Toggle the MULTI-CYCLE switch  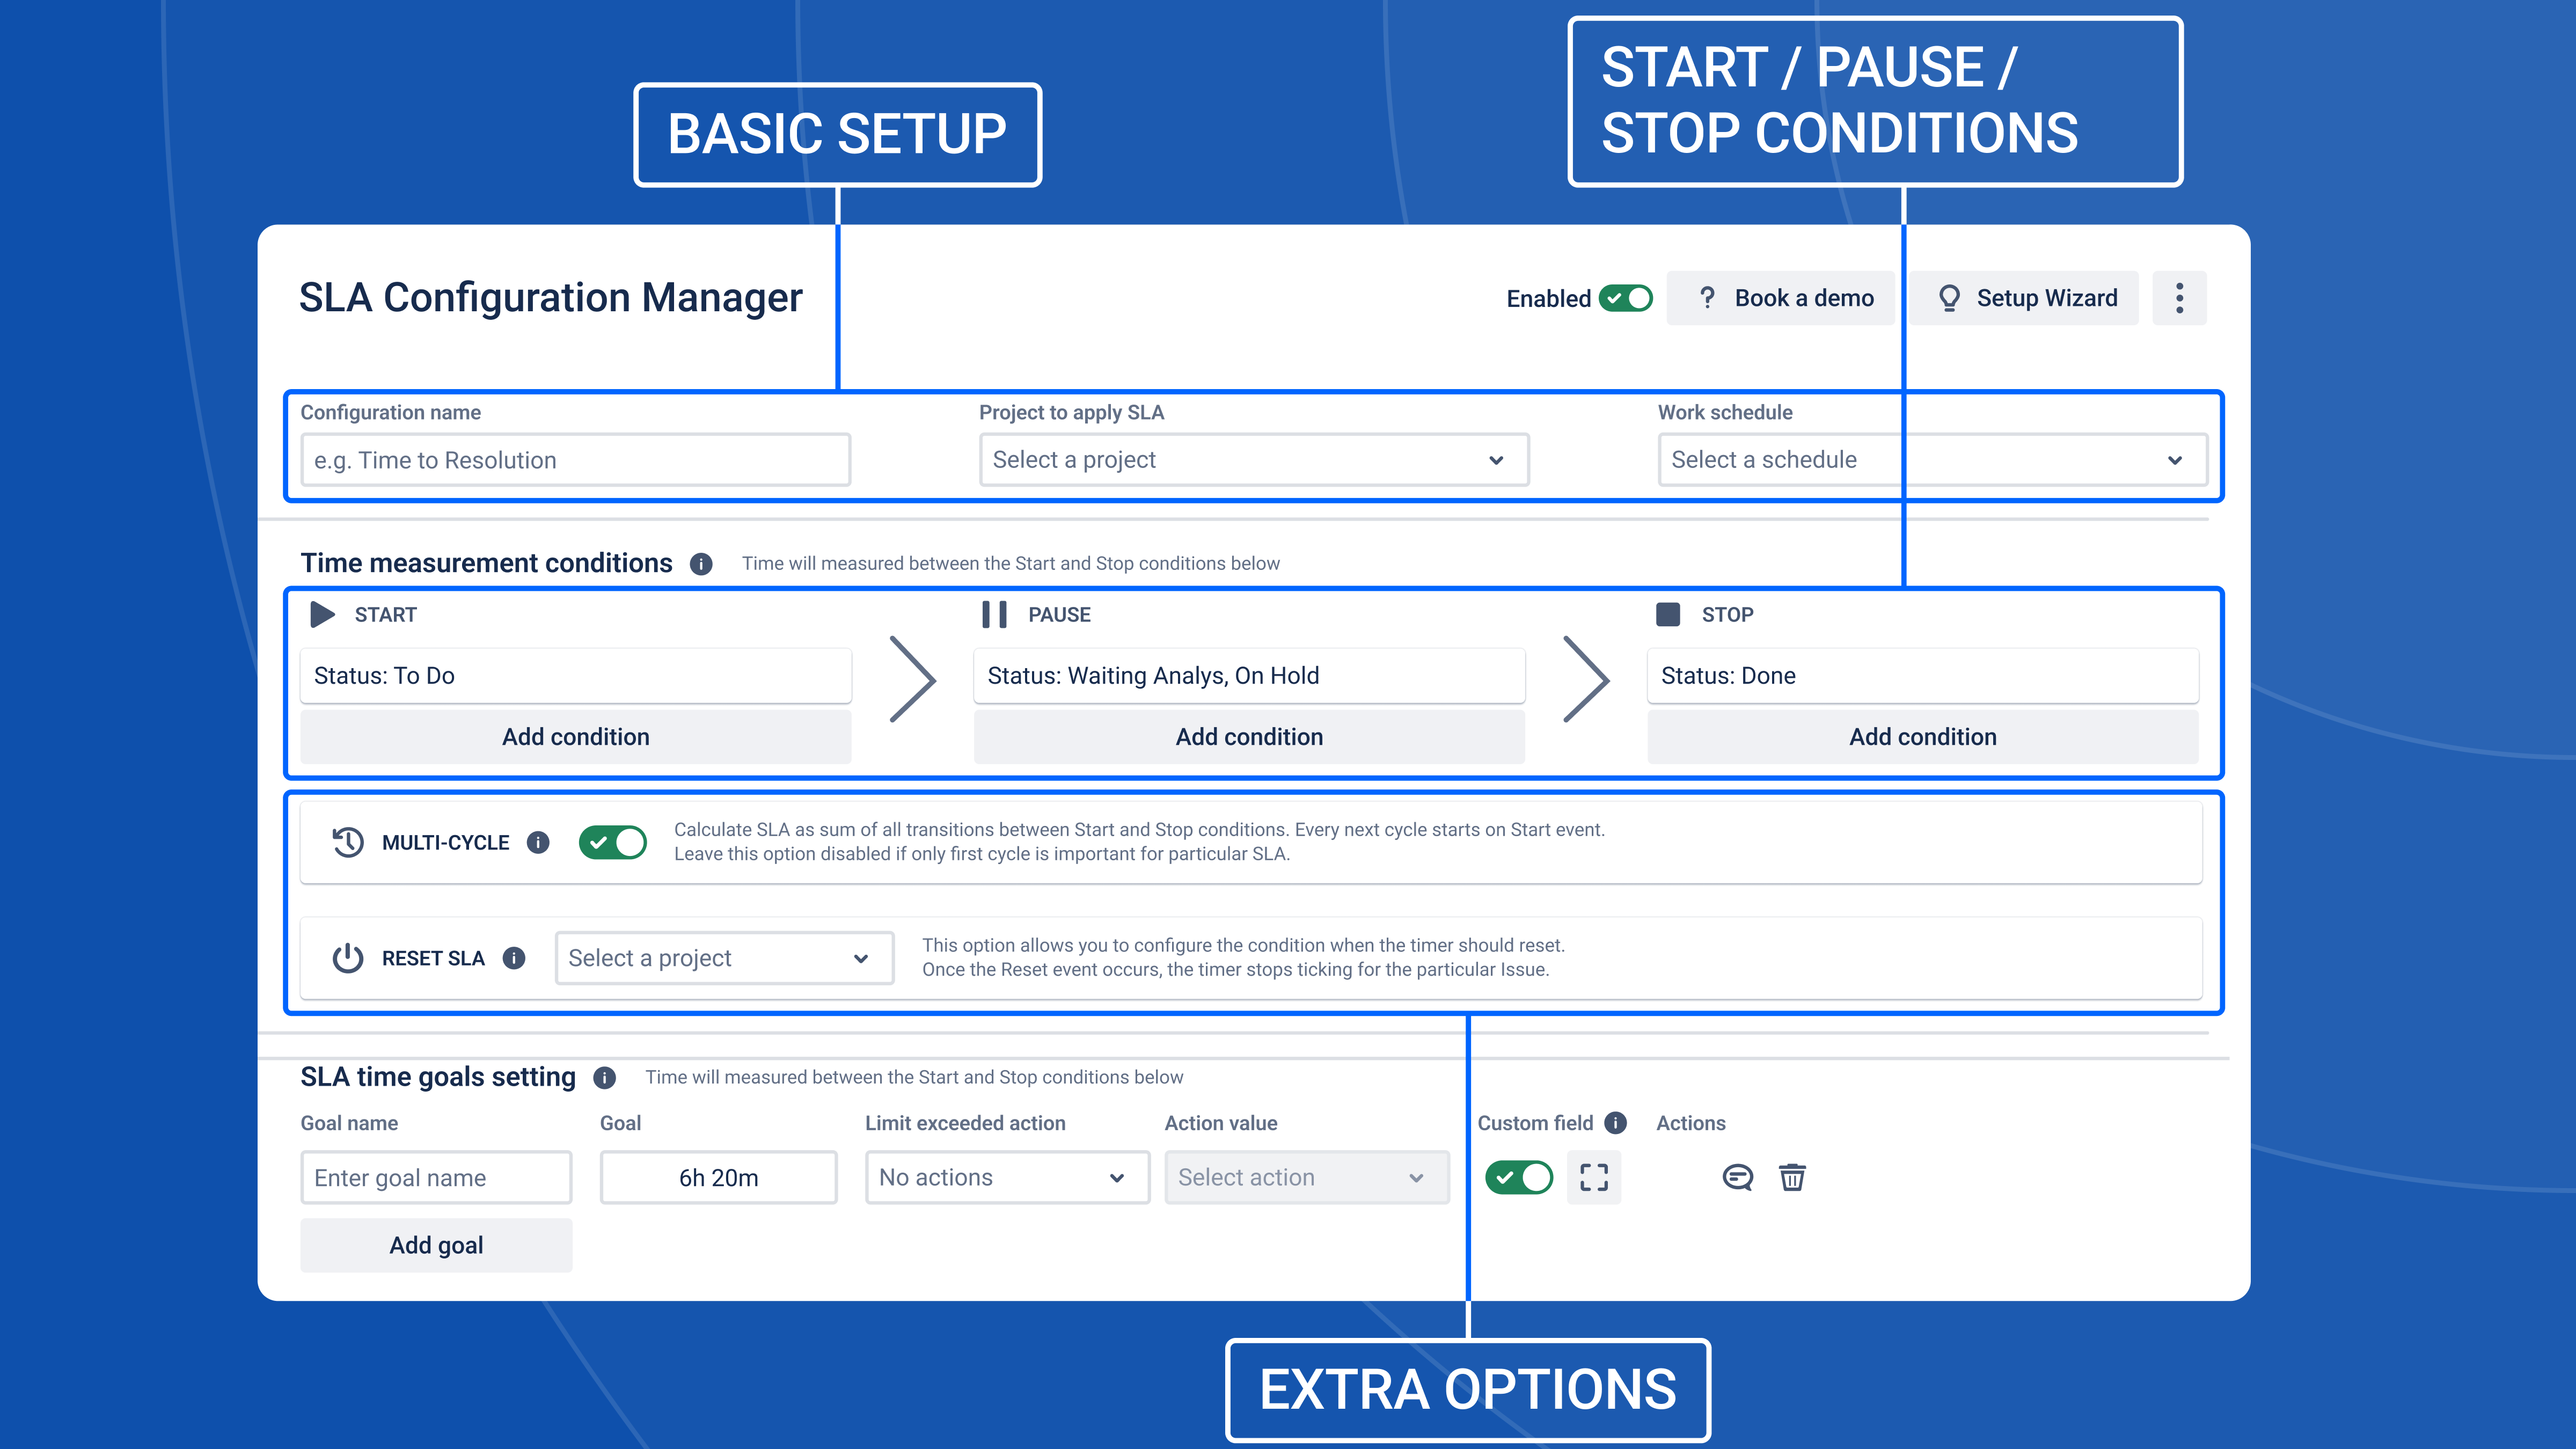click(612, 843)
